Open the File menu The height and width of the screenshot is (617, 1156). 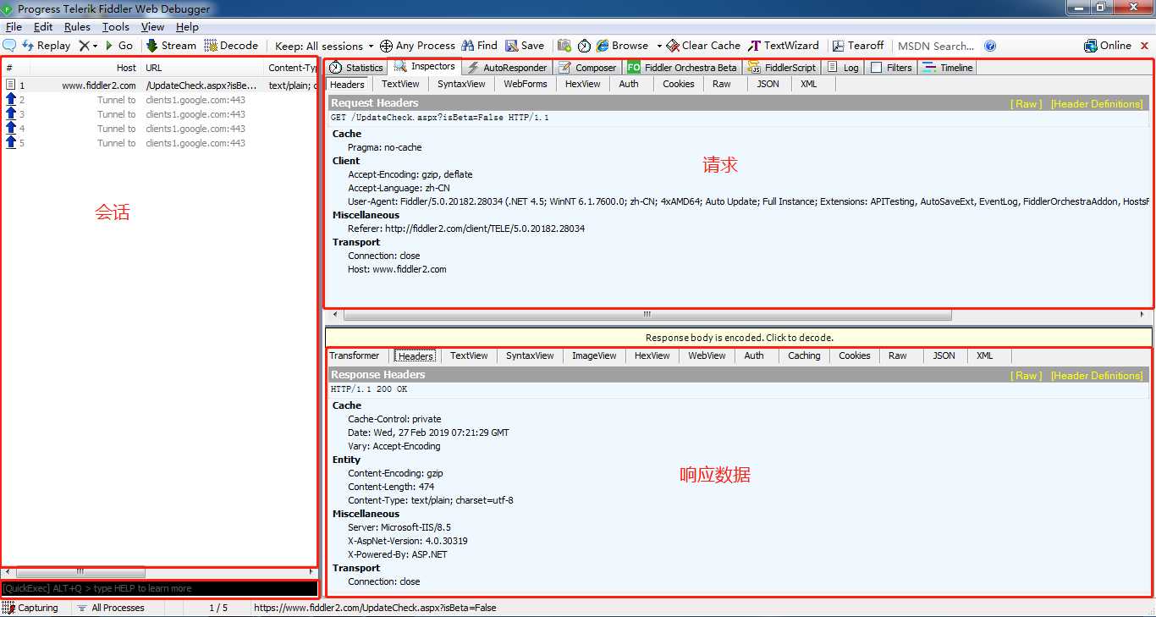(x=14, y=27)
